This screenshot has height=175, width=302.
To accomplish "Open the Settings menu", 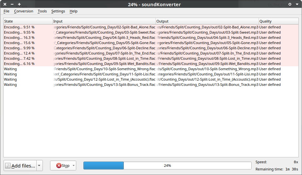I will (x=58, y=11).
